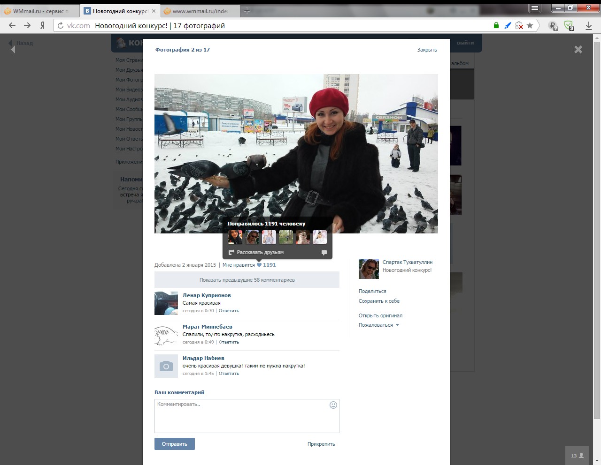Click Сохранить к себе link
601x465 pixels.
click(379, 301)
